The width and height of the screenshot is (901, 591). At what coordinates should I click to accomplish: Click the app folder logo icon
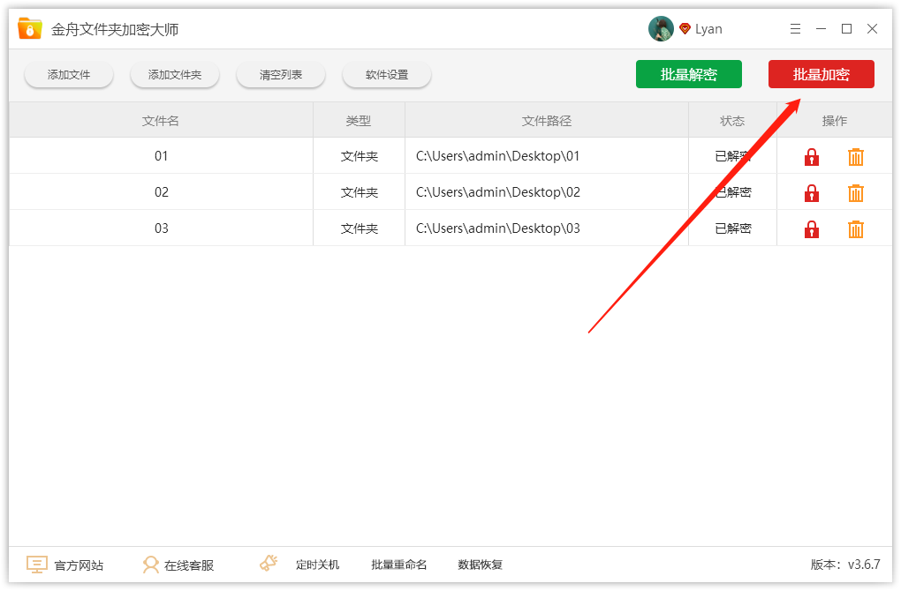click(30, 28)
